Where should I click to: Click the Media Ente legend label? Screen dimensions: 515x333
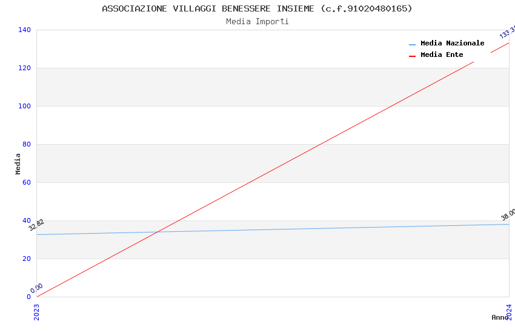(442, 54)
